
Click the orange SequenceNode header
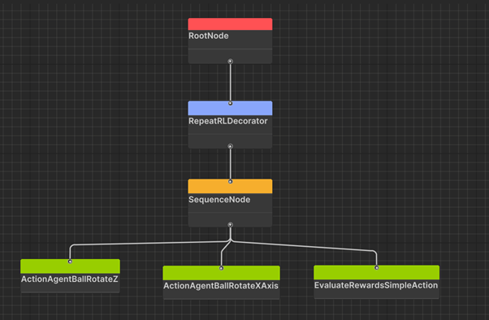(230, 186)
